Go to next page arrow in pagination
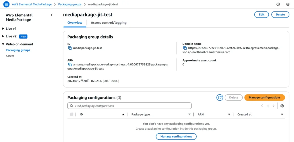The image size is (294, 142). point(274,106)
